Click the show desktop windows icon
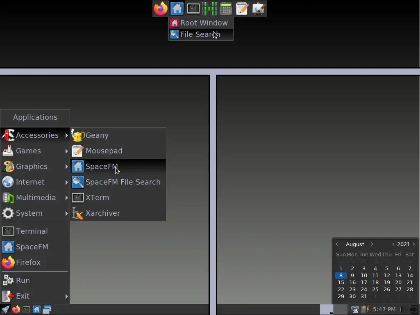This screenshot has height=315, width=420. click(x=47, y=310)
